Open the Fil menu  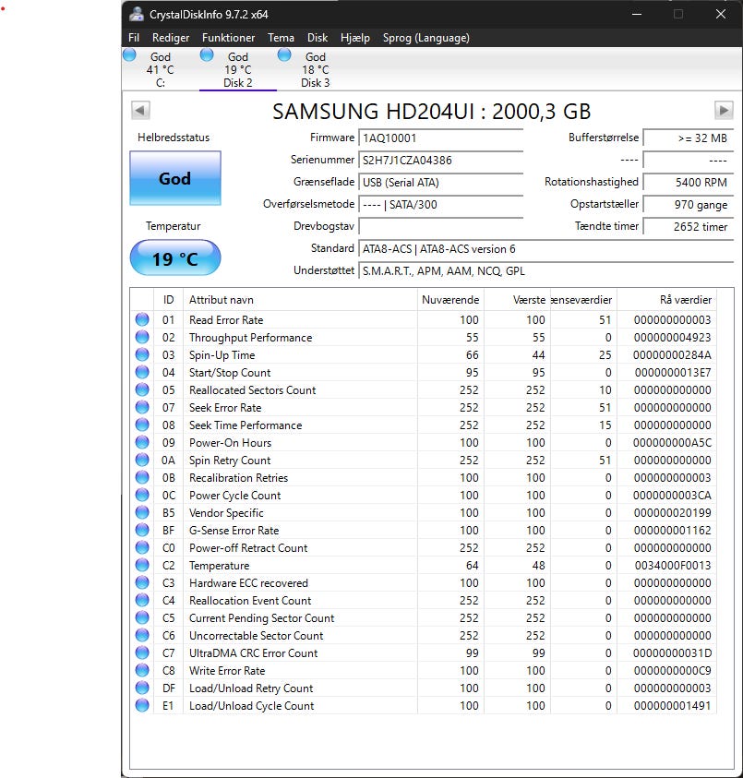point(134,38)
